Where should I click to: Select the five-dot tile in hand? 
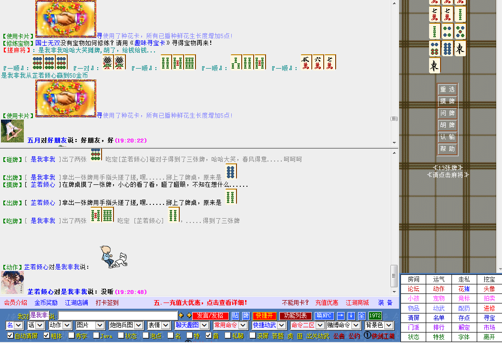[460, 31]
